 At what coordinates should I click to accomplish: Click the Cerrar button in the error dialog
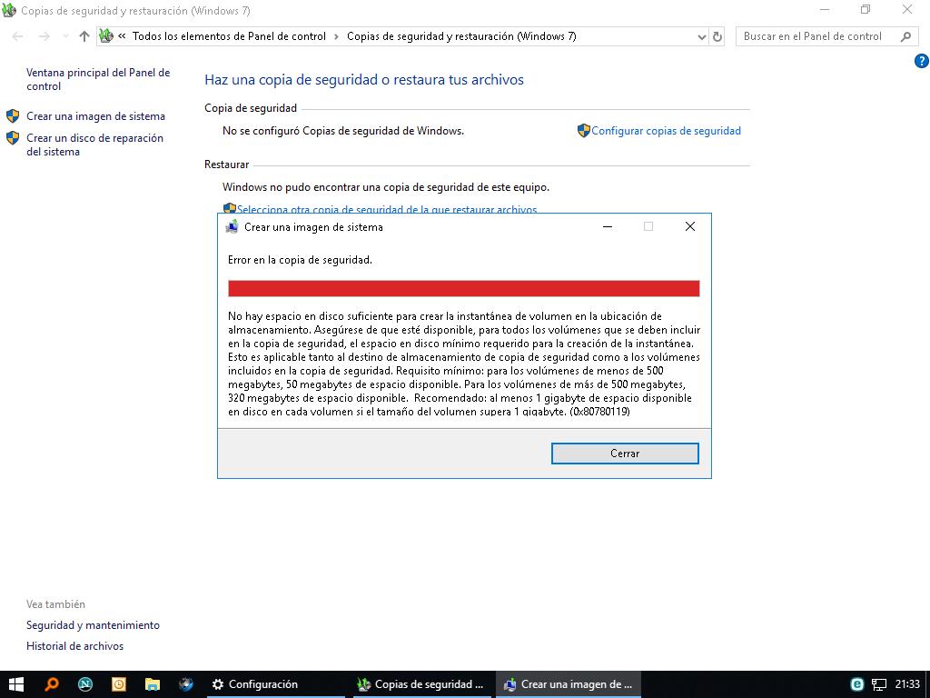coord(625,454)
